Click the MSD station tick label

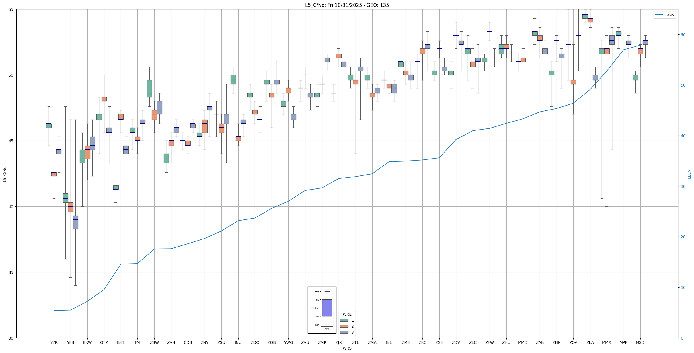[640, 342]
